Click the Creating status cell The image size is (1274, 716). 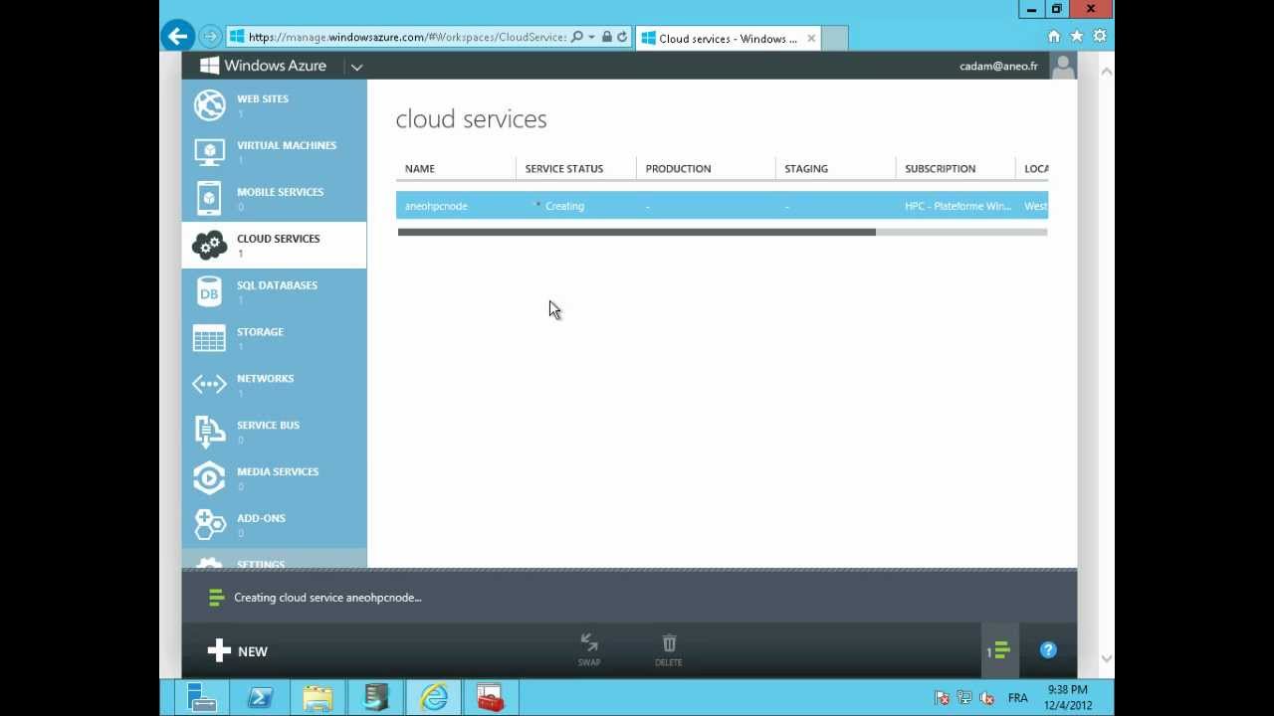coord(564,206)
